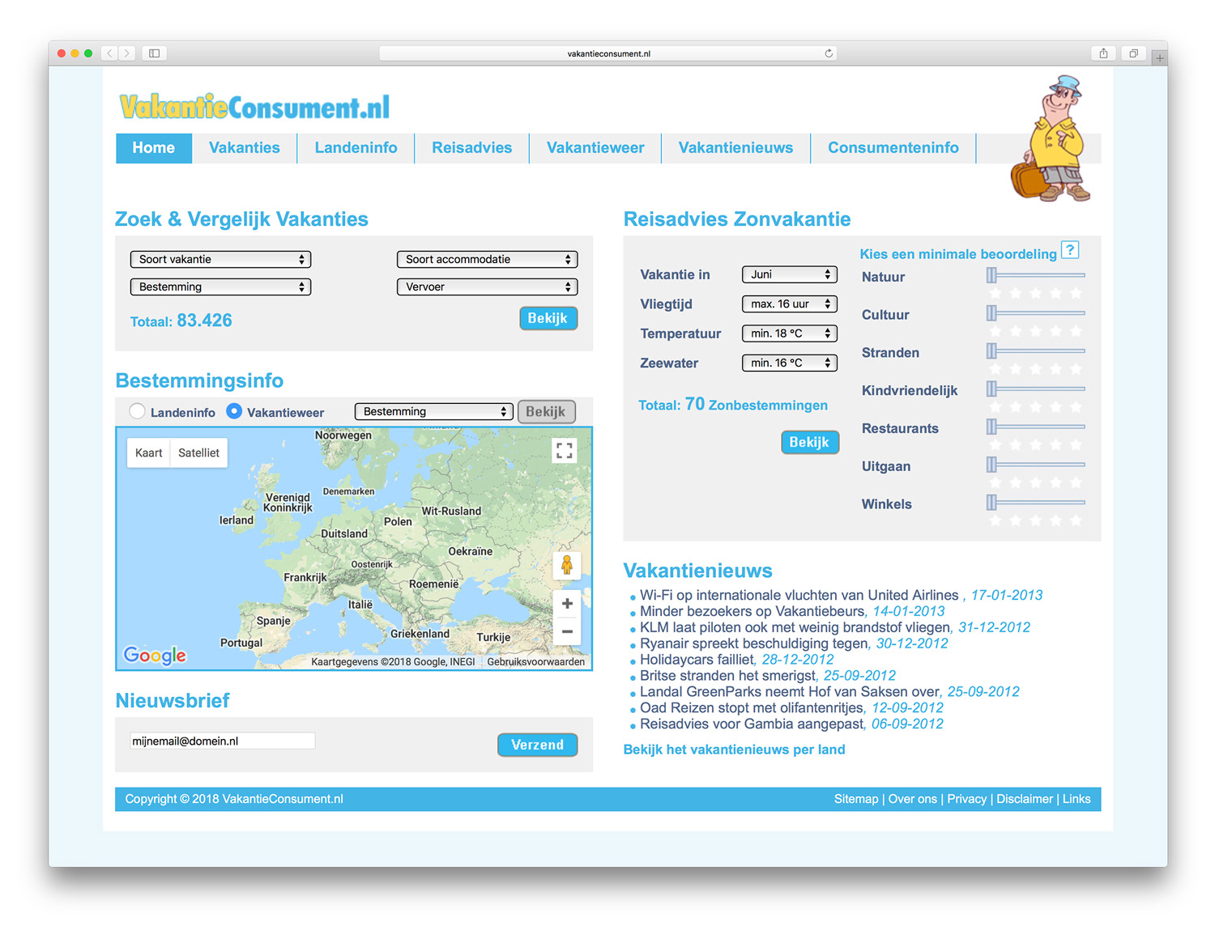Open news Ryanair spreekt beschuldiging tegen
Image resolution: width=1215 pixels, height=930 pixels.
[753, 643]
